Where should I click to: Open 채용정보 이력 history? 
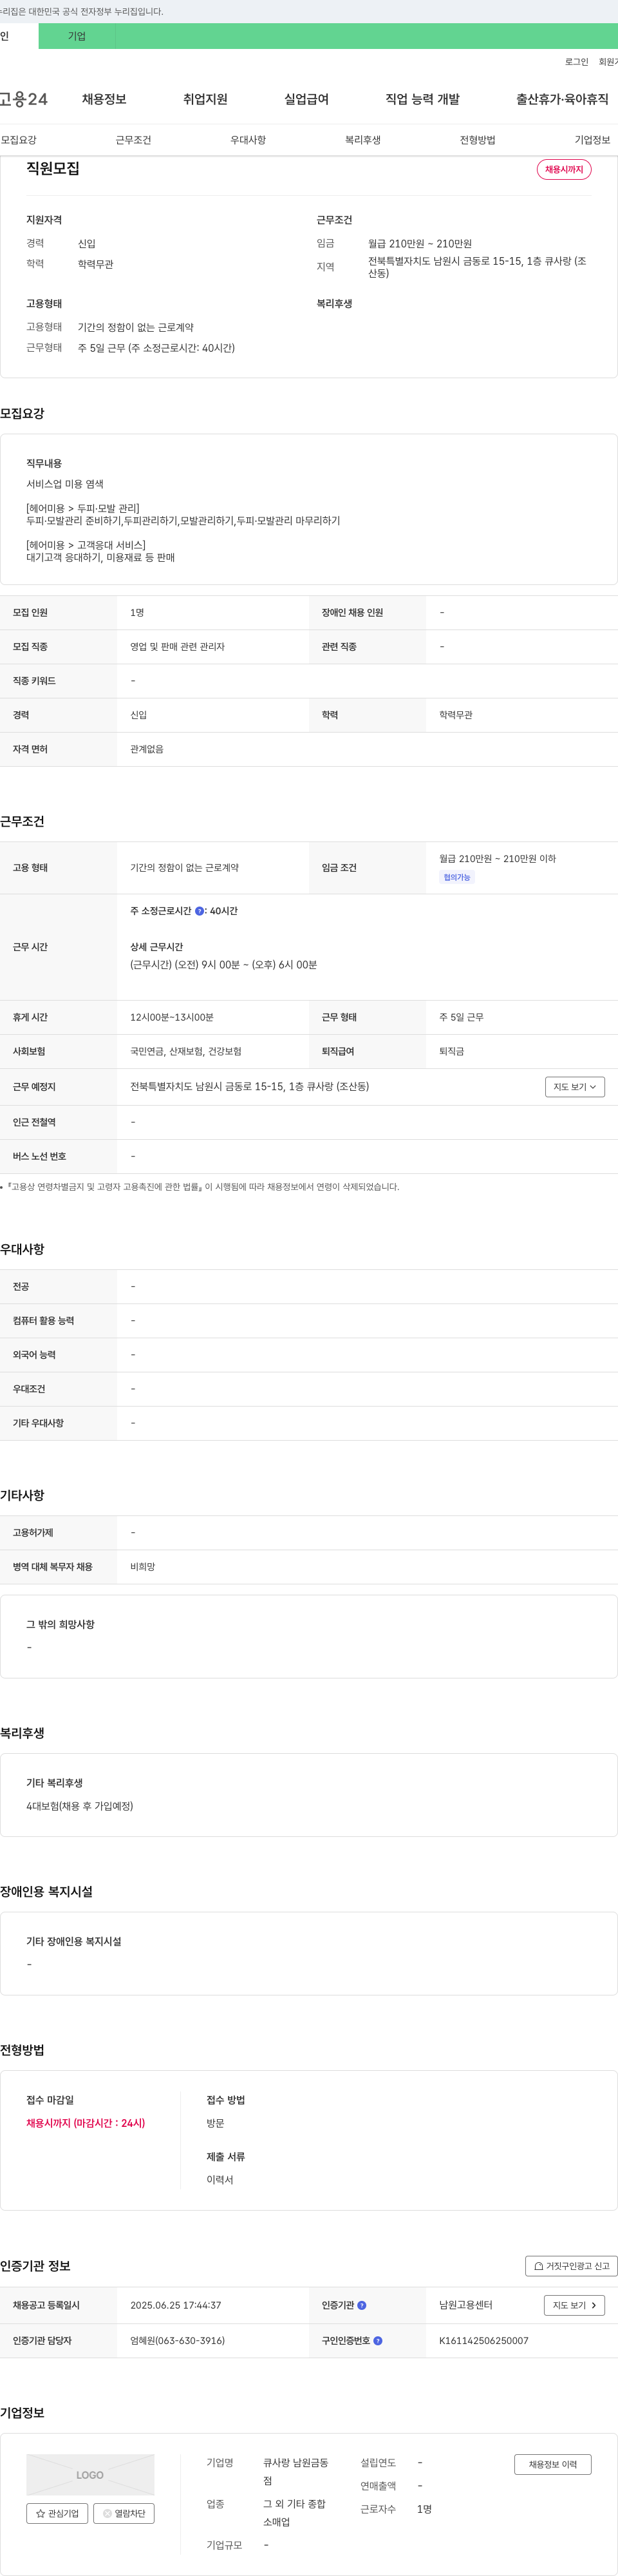[x=553, y=2464]
